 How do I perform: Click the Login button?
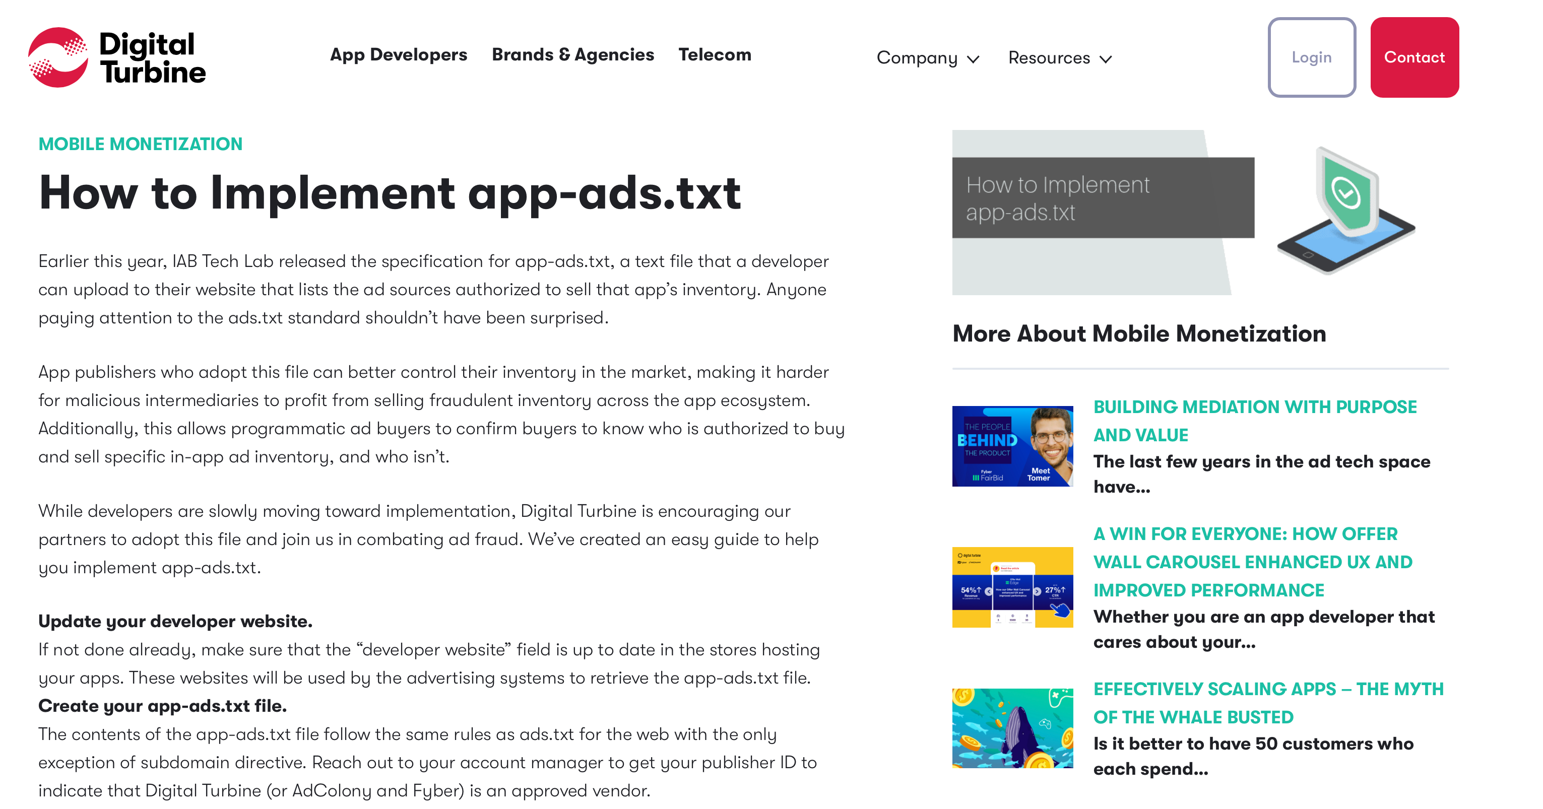[x=1311, y=57]
